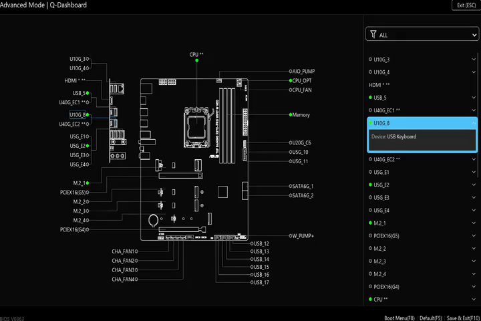This screenshot has width=481, height=321.
Task: Click the Memory indicator dot on diagram
Action: point(291,115)
